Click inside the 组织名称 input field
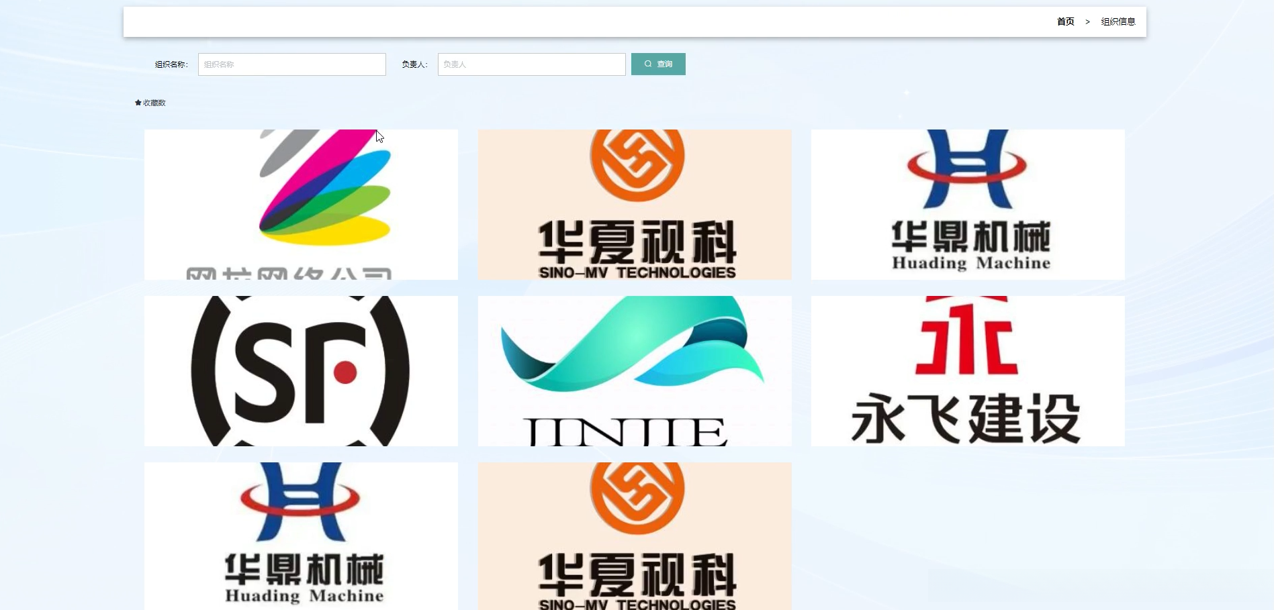This screenshot has width=1274, height=610. click(291, 64)
